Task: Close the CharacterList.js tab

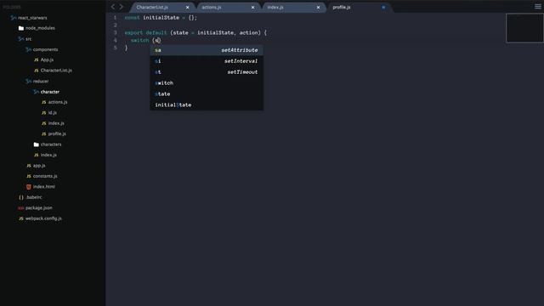Action: tap(187, 8)
